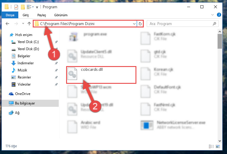Switch to the Görünüm tab
The image size is (227, 154).
[61, 15]
